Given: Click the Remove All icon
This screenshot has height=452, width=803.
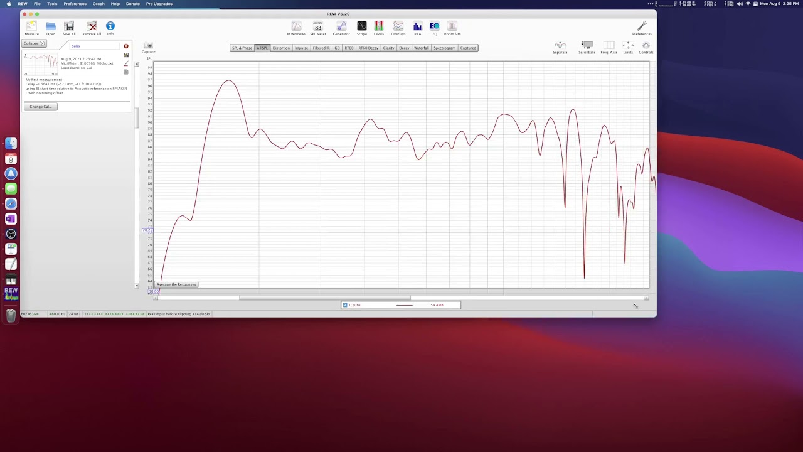Looking at the screenshot, I should tap(92, 26).
